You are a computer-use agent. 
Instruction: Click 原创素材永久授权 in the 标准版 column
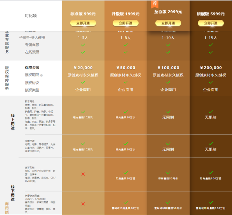pos(83,75)
